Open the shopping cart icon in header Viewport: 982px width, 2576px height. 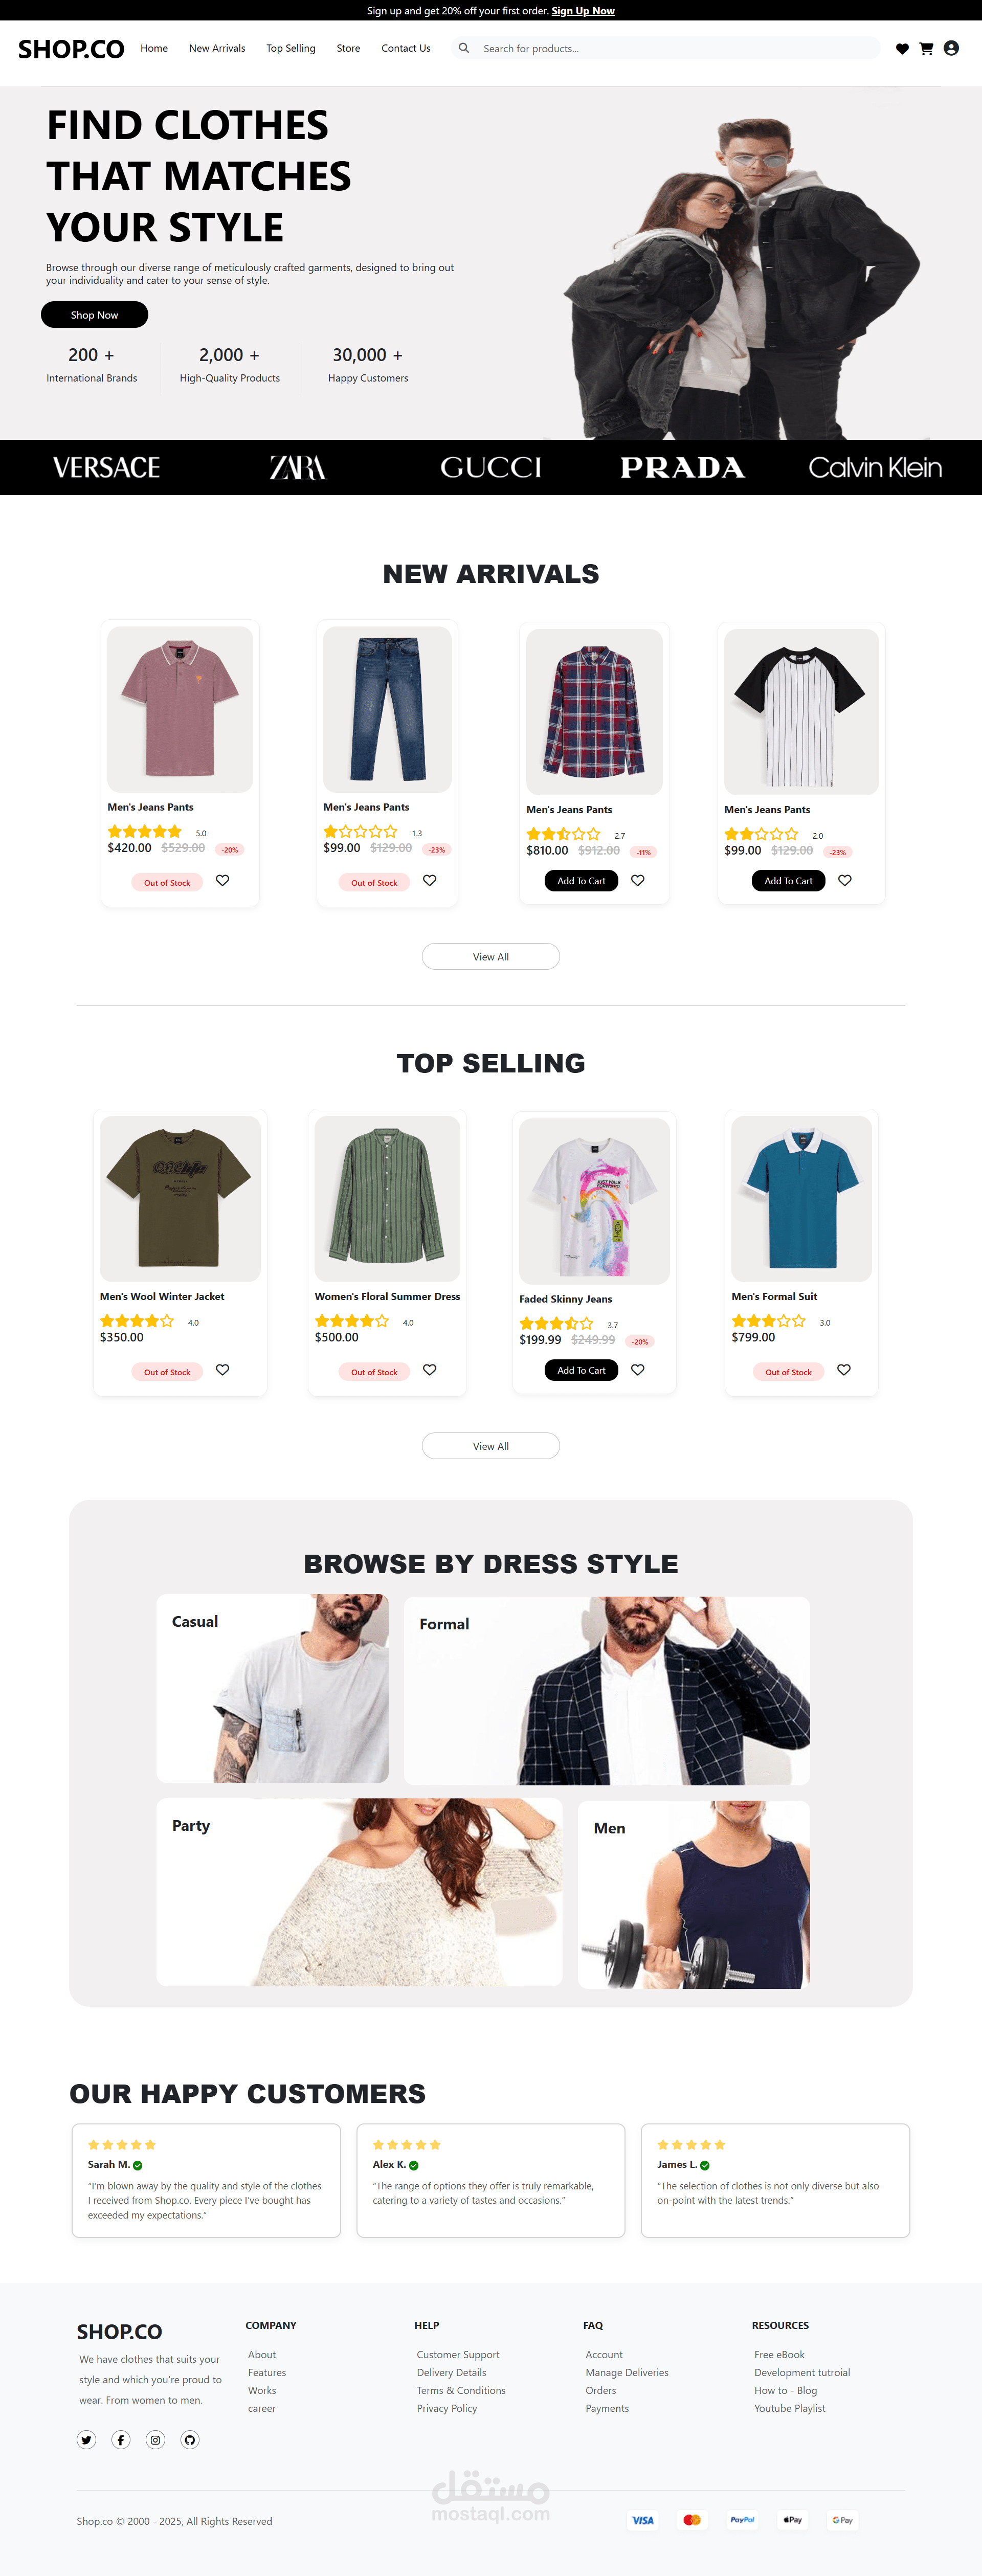click(926, 49)
